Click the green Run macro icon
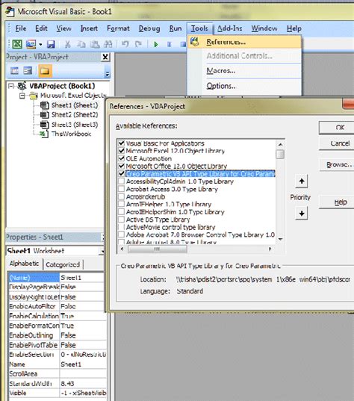 pos(156,45)
